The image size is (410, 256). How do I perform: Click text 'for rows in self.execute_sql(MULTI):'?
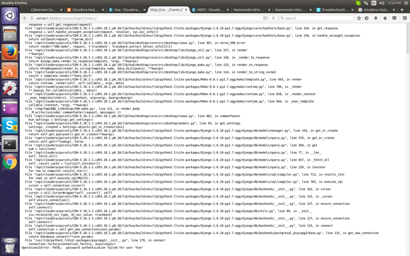[x=59, y=178]
